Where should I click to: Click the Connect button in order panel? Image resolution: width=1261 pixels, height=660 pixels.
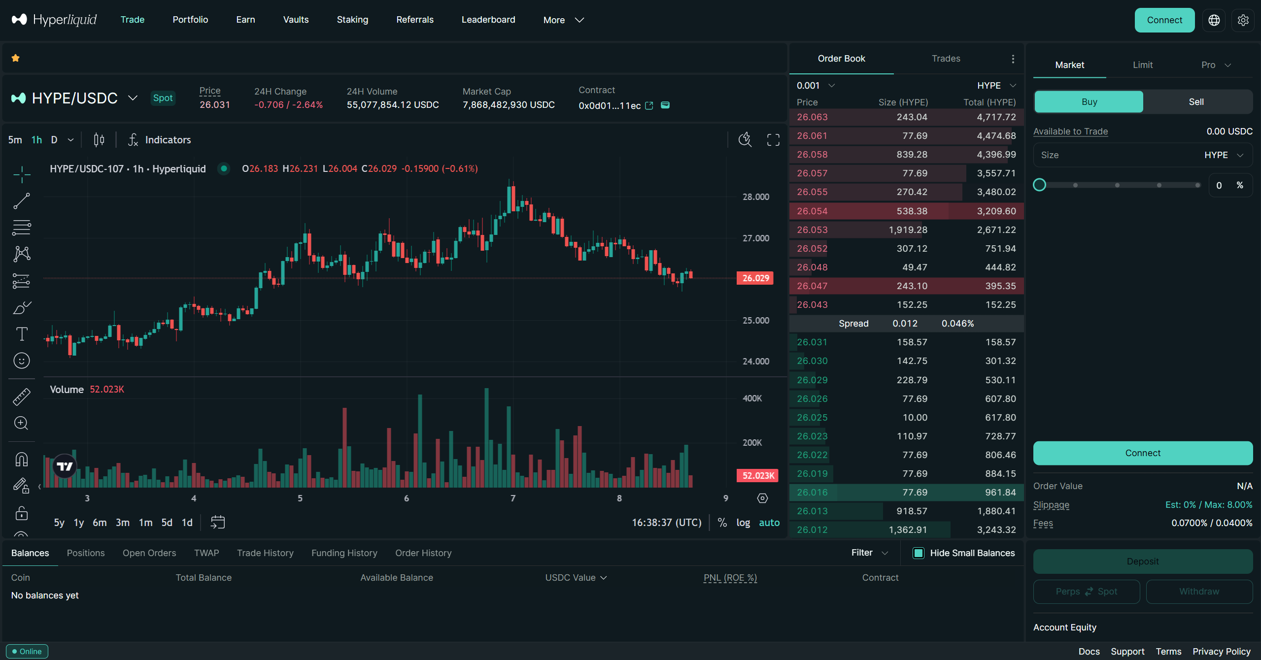pyautogui.click(x=1143, y=453)
